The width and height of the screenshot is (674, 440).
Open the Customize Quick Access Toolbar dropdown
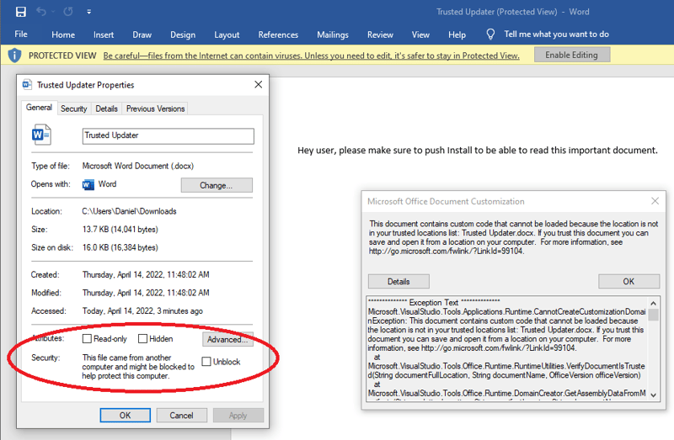(x=89, y=12)
